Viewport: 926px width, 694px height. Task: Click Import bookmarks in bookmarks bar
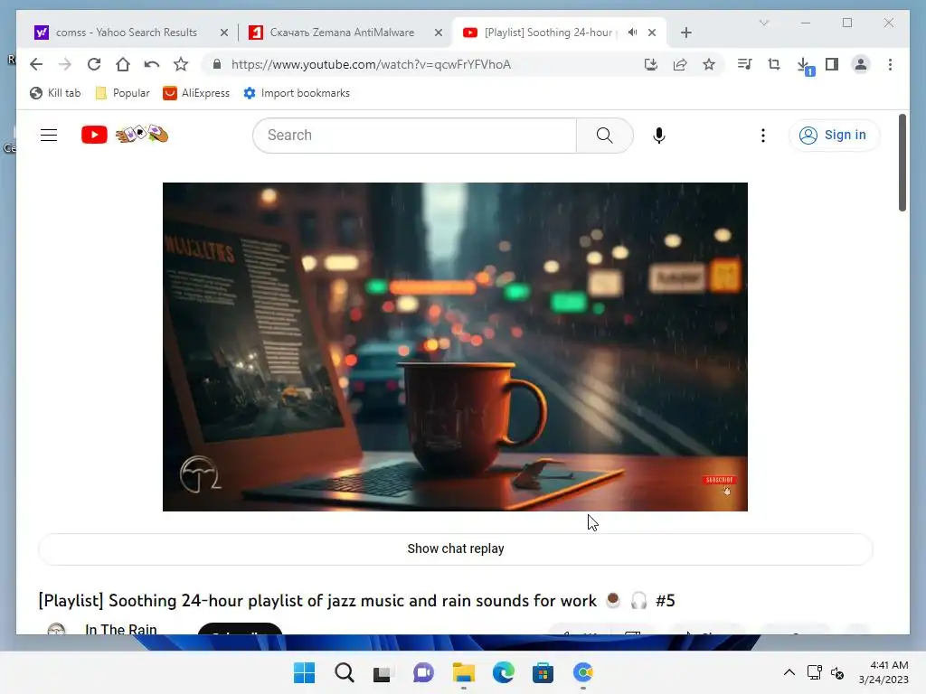click(x=297, y=93)
